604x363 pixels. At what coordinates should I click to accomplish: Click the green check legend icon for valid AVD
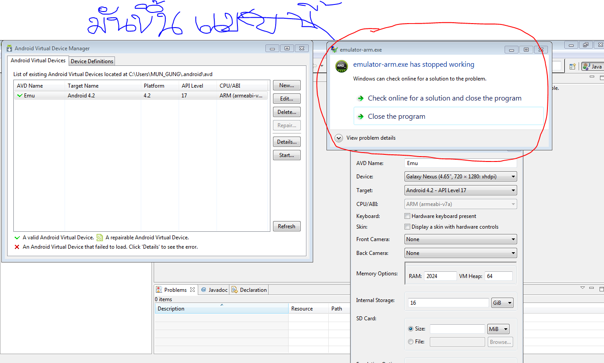click(17, 238)
